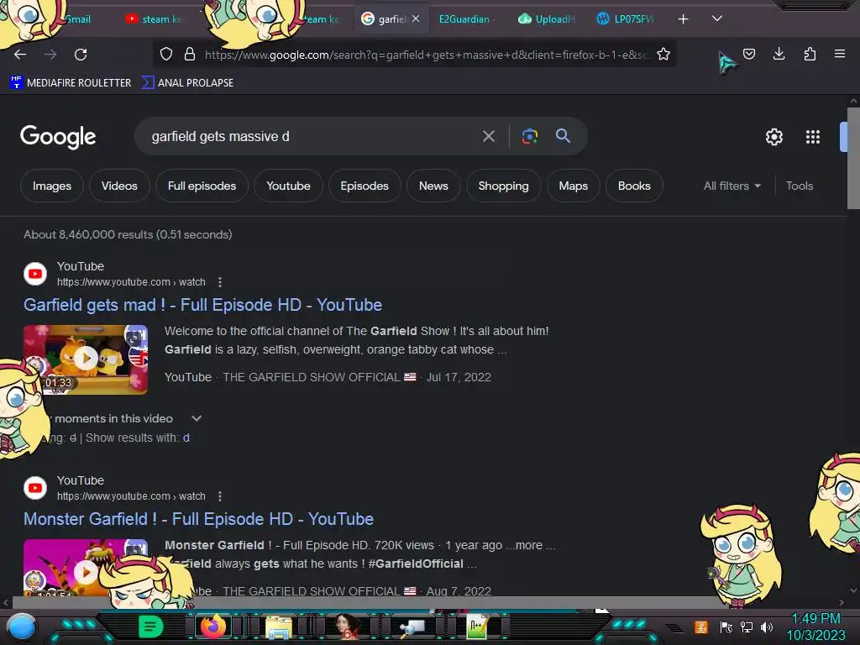The height and width of the screenshot is (645, 860).
Task: Open options for Monster Garfield result
Action: [x=220, y=496]
